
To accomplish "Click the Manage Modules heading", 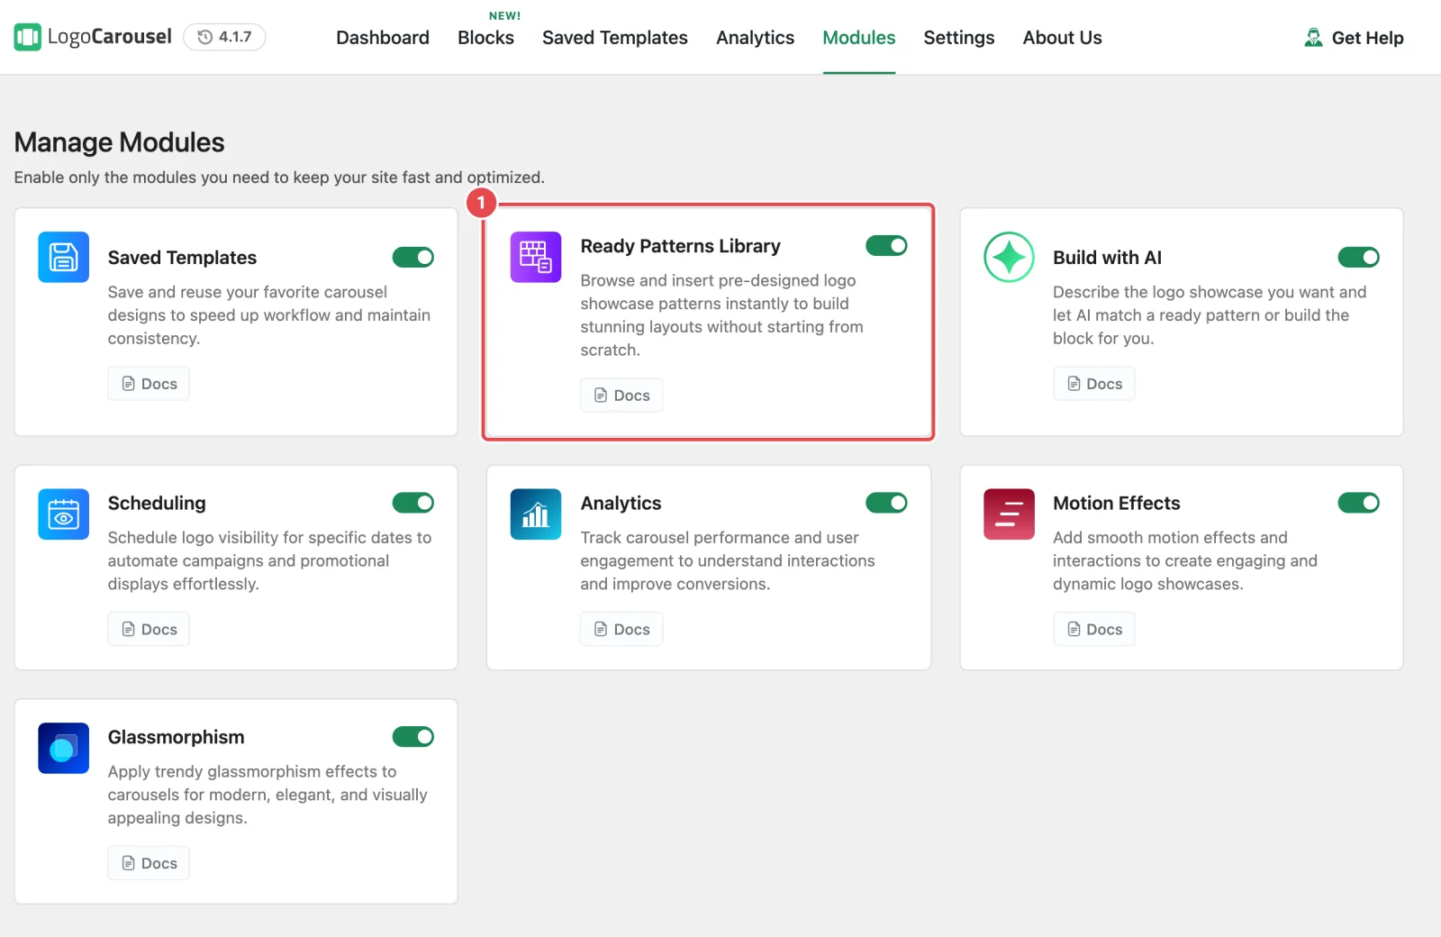I will pos(119,142).
